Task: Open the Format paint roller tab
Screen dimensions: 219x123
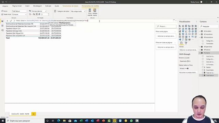Action: [x=186, y=43]
